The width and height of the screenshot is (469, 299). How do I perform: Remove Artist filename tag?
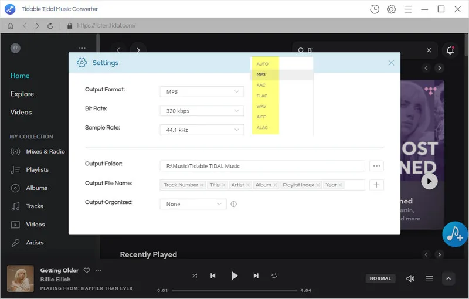[x=247, y=185]
